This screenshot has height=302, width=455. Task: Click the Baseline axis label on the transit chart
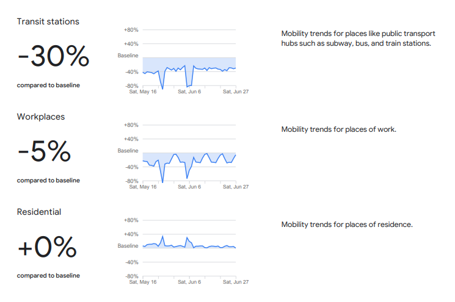128,56
